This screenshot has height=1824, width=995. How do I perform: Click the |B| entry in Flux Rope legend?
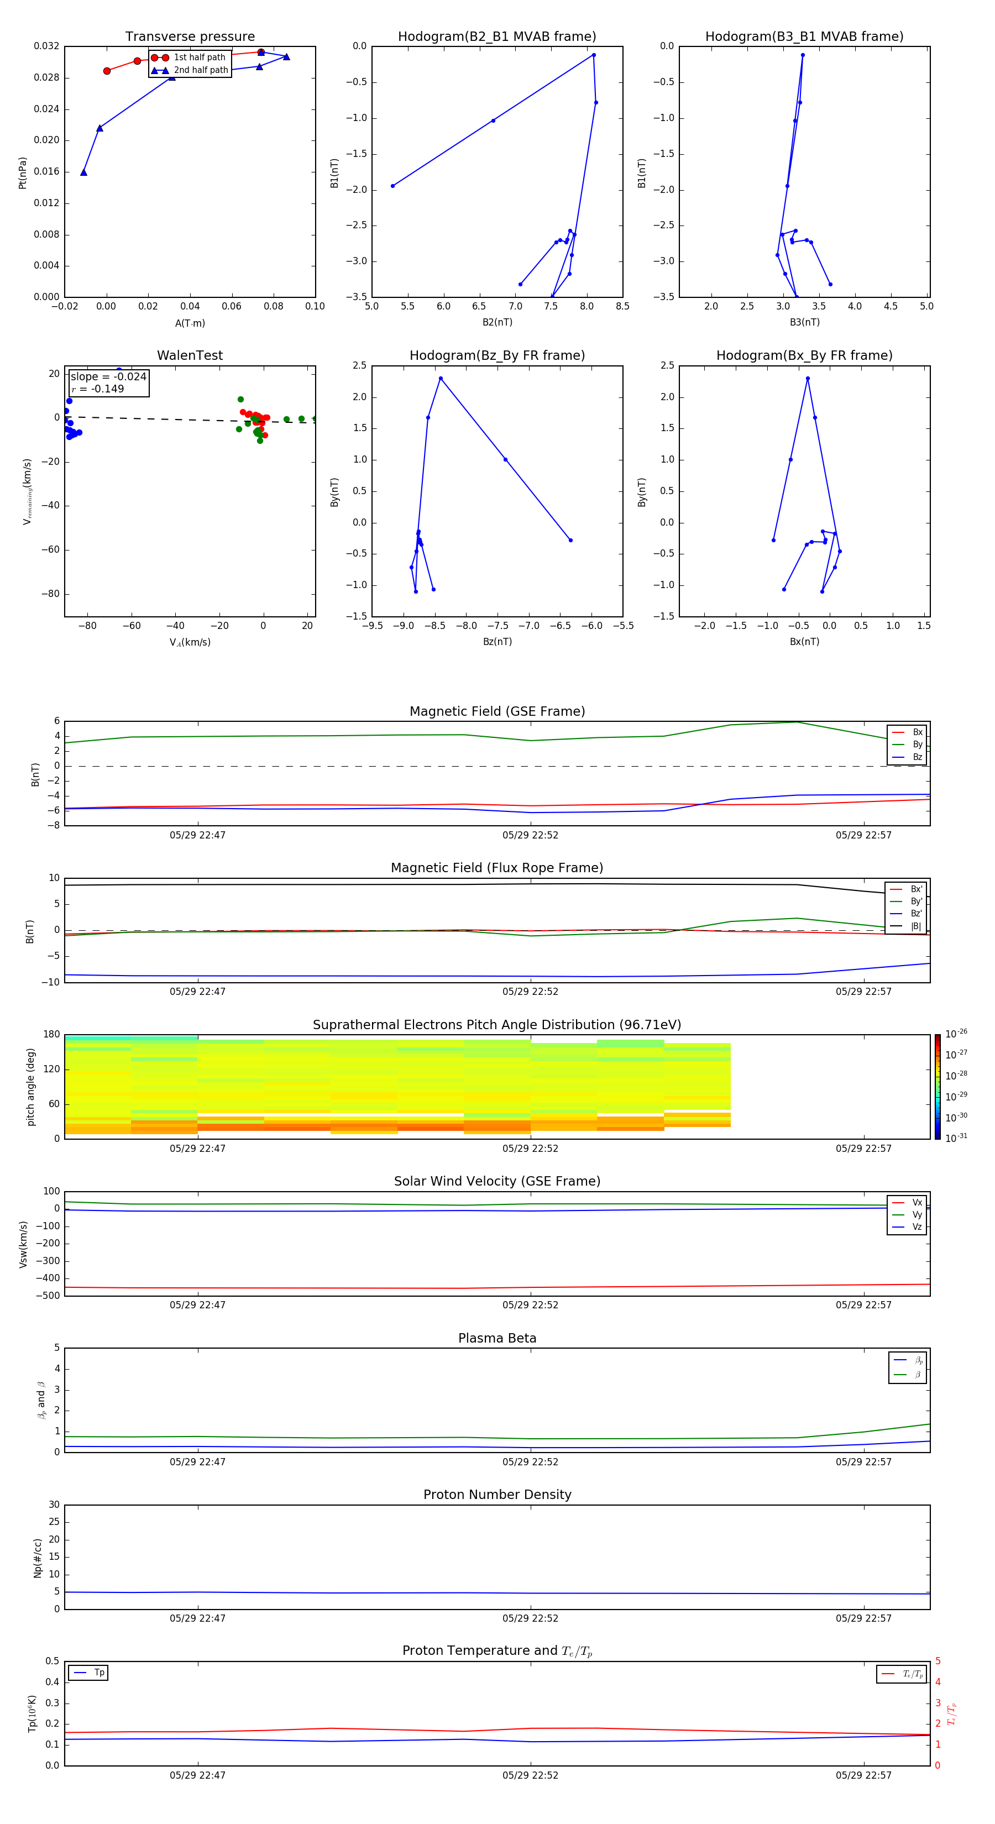(906, 926)
